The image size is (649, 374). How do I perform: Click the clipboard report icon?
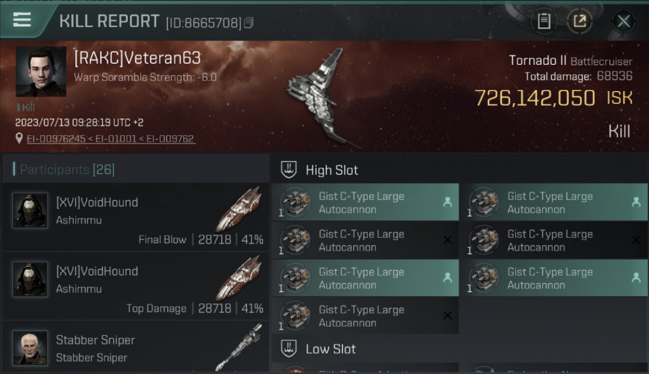(x=544, y=21)
